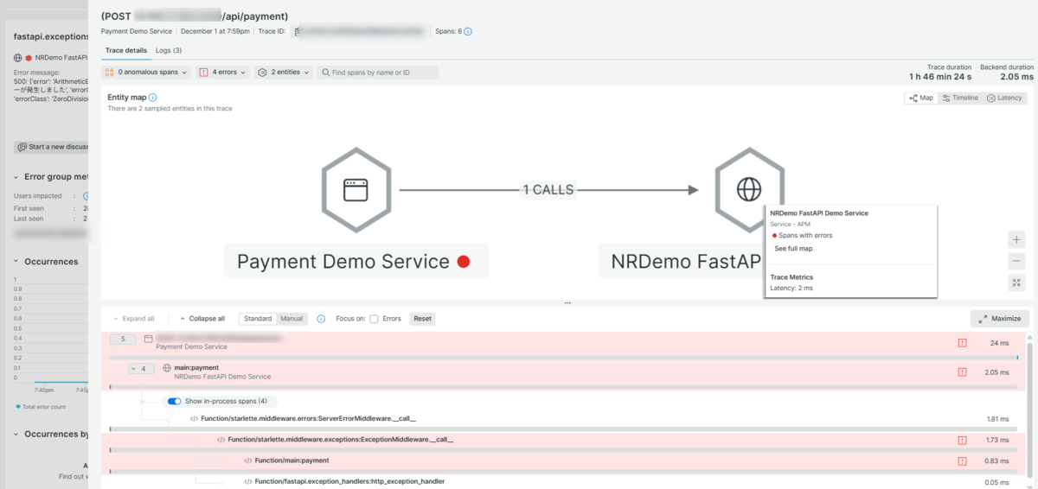Click the info icon beside Manual
1038x489 pixels.
(x=321, y=319)
